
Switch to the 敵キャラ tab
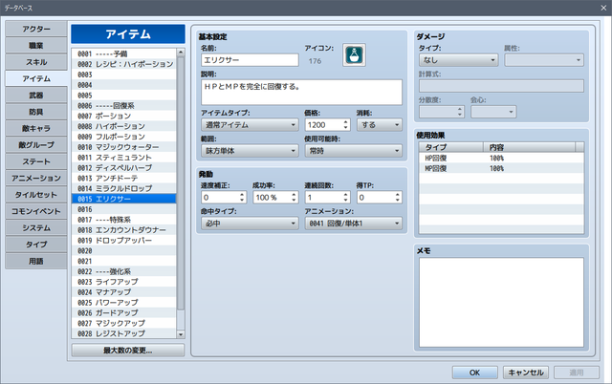coord(36,128)
